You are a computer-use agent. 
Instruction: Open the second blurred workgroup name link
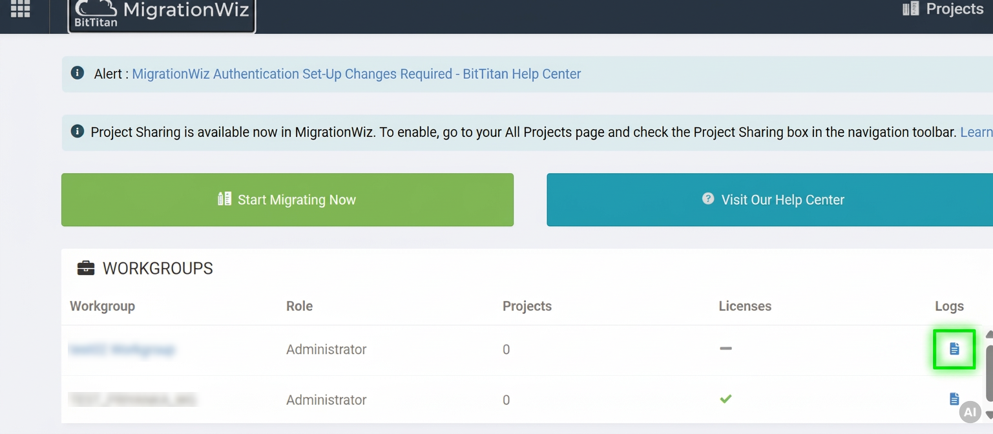132,400
